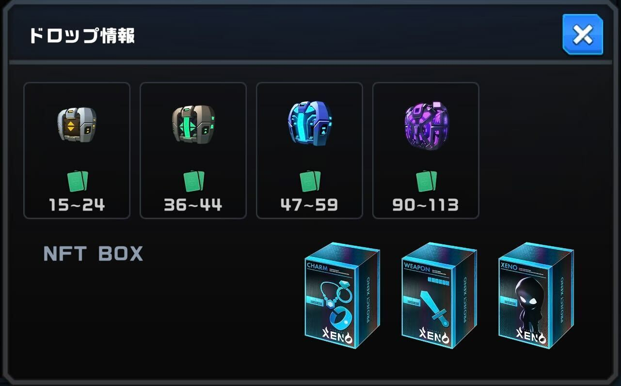The image size is (621, 386).
Task: Open the CHARM NFT box
Action: (342, 295)
